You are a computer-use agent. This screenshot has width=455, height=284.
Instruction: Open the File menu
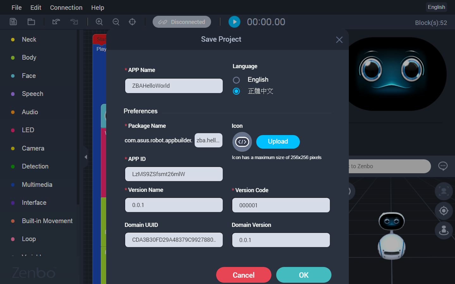(x=16, y=8)
